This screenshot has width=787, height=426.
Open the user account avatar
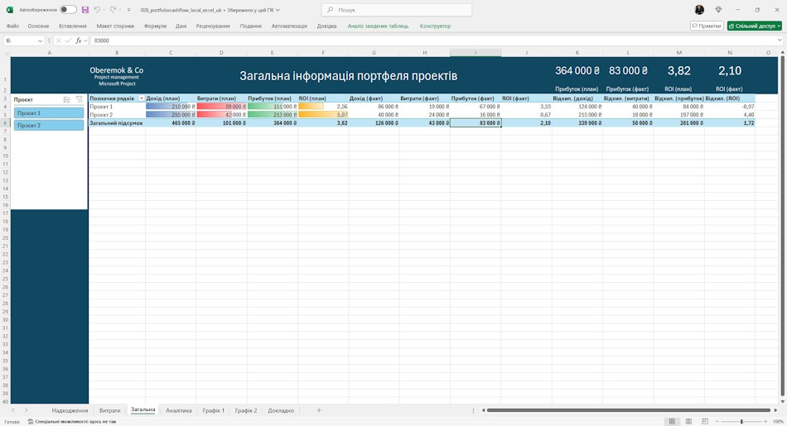(699, 10)
